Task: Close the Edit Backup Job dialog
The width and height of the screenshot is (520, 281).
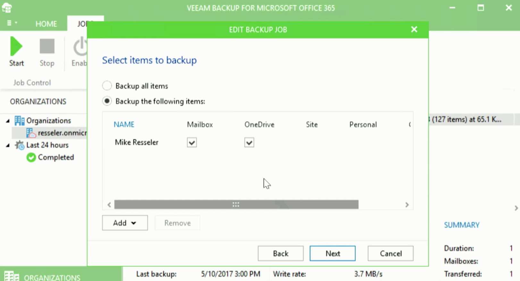Action: (414, 29)
